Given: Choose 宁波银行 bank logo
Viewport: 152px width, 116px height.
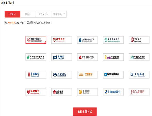Looking at the screenshot, I should (x=87, y=92).
